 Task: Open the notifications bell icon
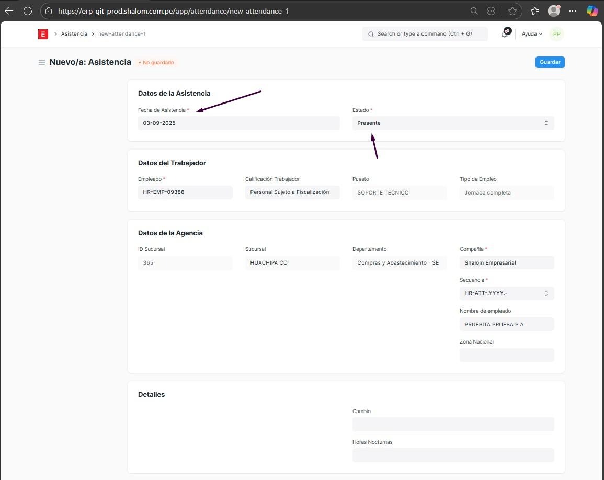coord(505,33)
